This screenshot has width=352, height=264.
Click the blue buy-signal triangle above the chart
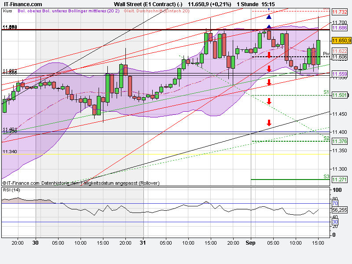coord(268,18)
